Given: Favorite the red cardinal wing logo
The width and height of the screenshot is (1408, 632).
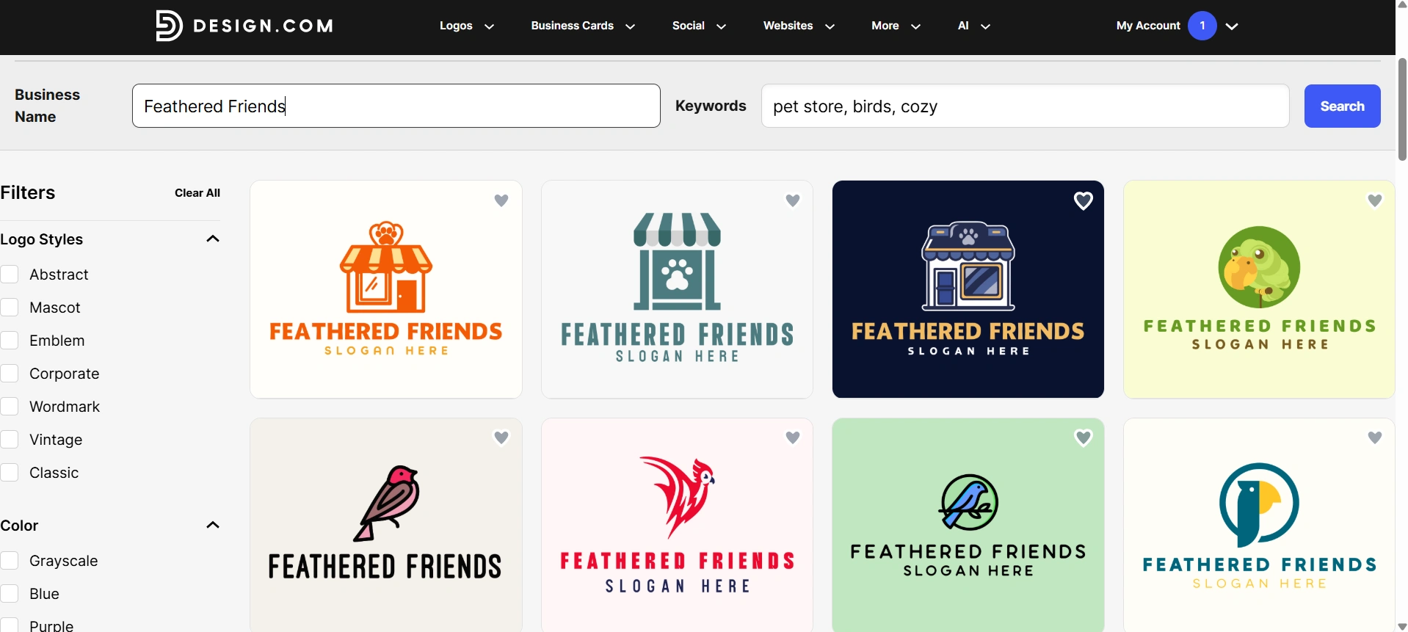Looking at the screenshot, I should coord(793,437).
